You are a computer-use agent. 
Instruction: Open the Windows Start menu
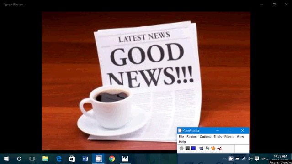pyautogui.click(x=6, y=159)
